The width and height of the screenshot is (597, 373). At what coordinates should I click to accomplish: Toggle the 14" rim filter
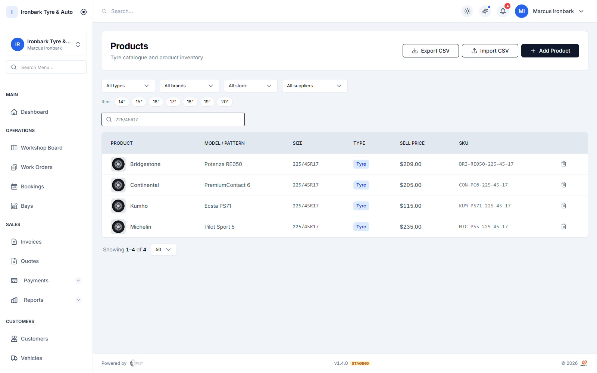(x=122, y=102)
